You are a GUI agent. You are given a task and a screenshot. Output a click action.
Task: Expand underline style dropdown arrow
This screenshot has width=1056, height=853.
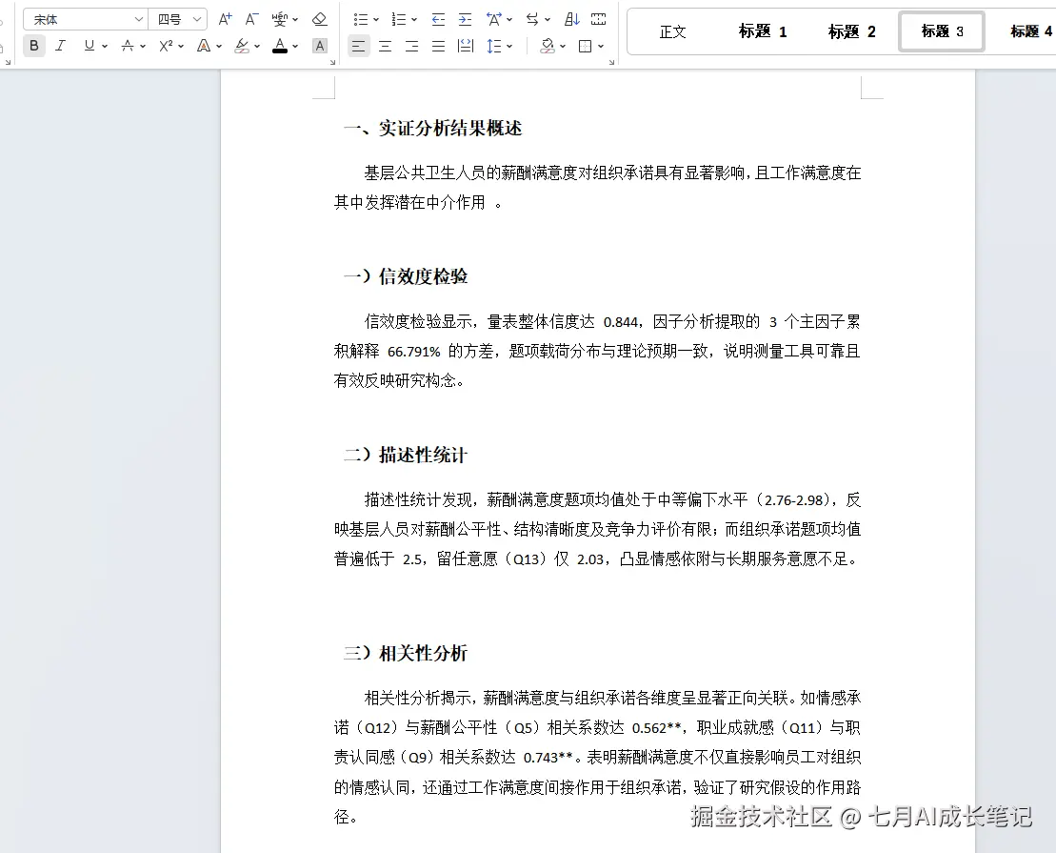(105, 47)
